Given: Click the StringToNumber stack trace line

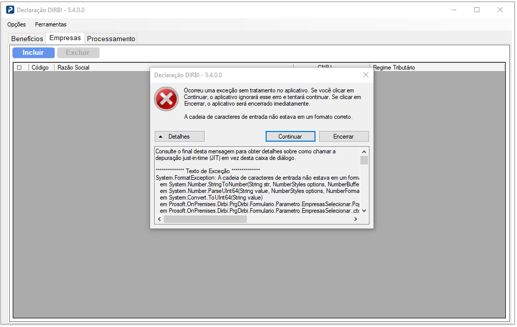Looking at the screenshot, I should tap(260, 184).
